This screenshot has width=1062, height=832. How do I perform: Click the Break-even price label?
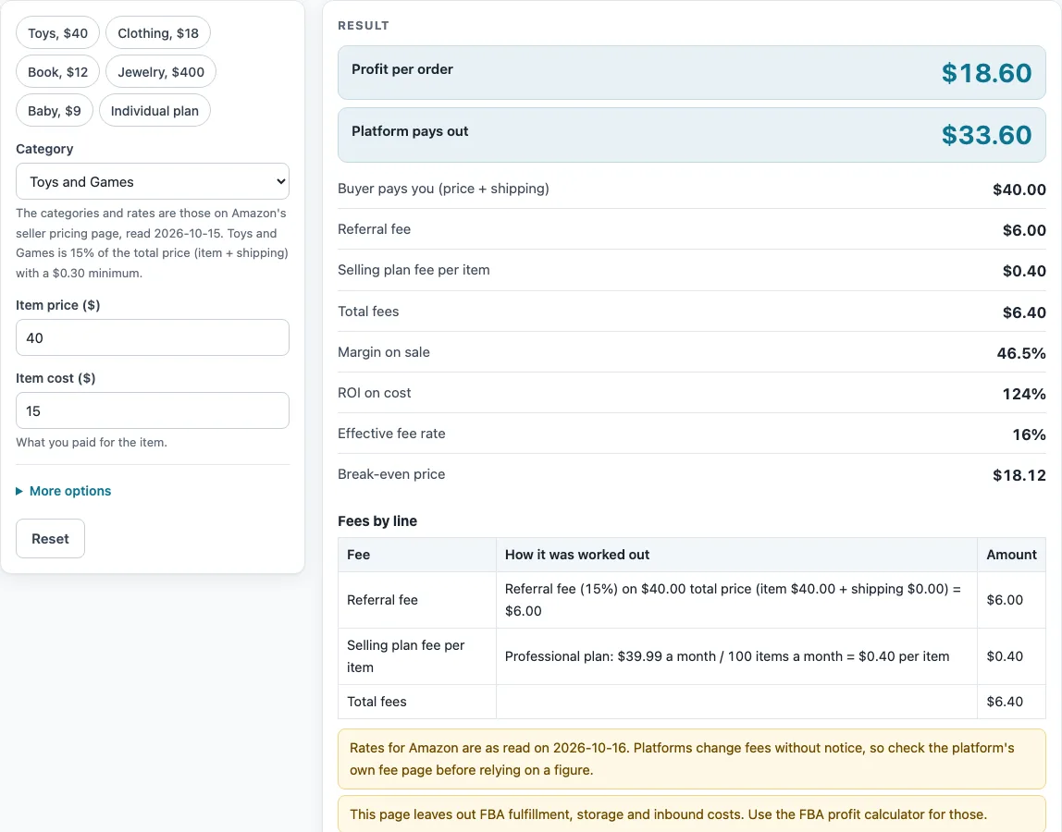tap(391, 474)
